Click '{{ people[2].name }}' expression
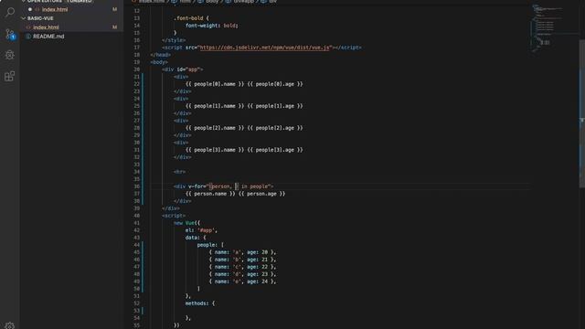This screenshot has height=329, width=585. point(215,128)
